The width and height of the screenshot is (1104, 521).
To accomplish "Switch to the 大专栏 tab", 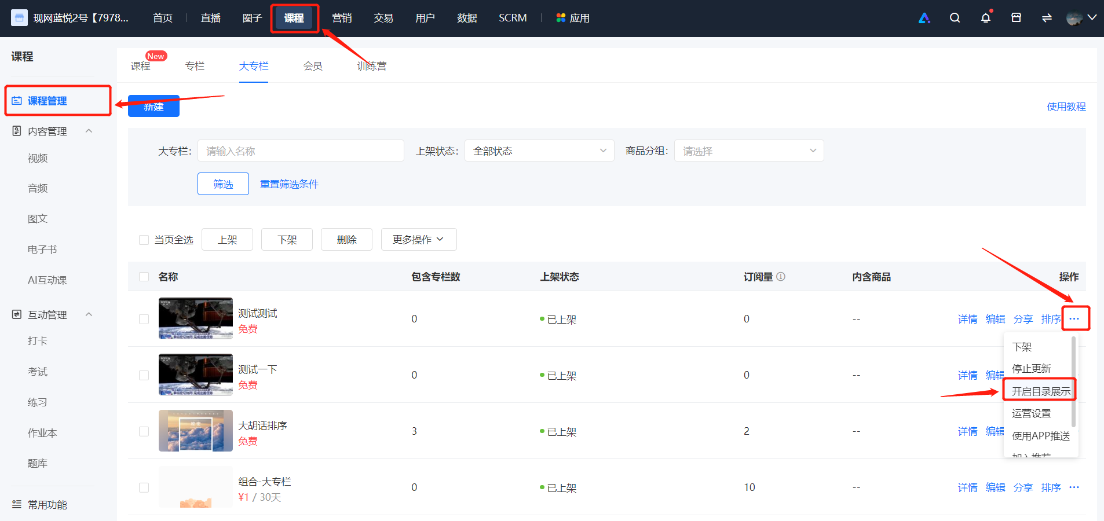I will coord(254,66).
